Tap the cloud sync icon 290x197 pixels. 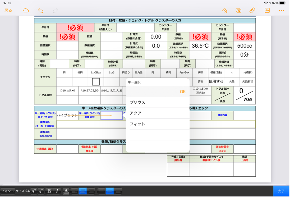pyautogui.click(x=26, y=11)
